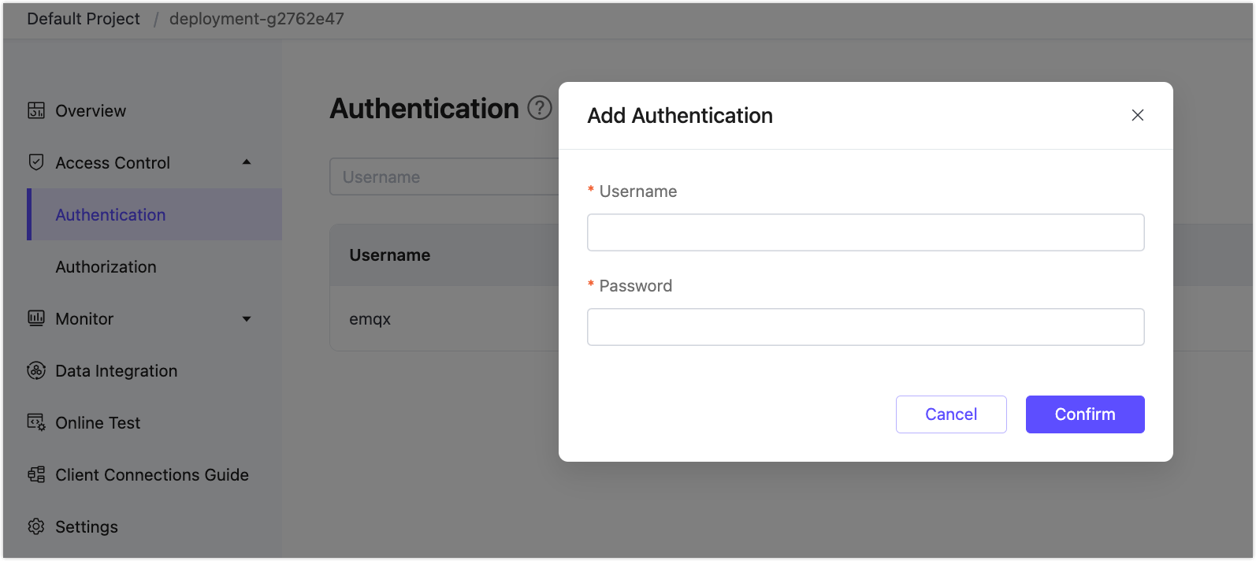Select the Monitor chart icon
Viewport: 1256px width, 561px height.
(x=36, y=318)
